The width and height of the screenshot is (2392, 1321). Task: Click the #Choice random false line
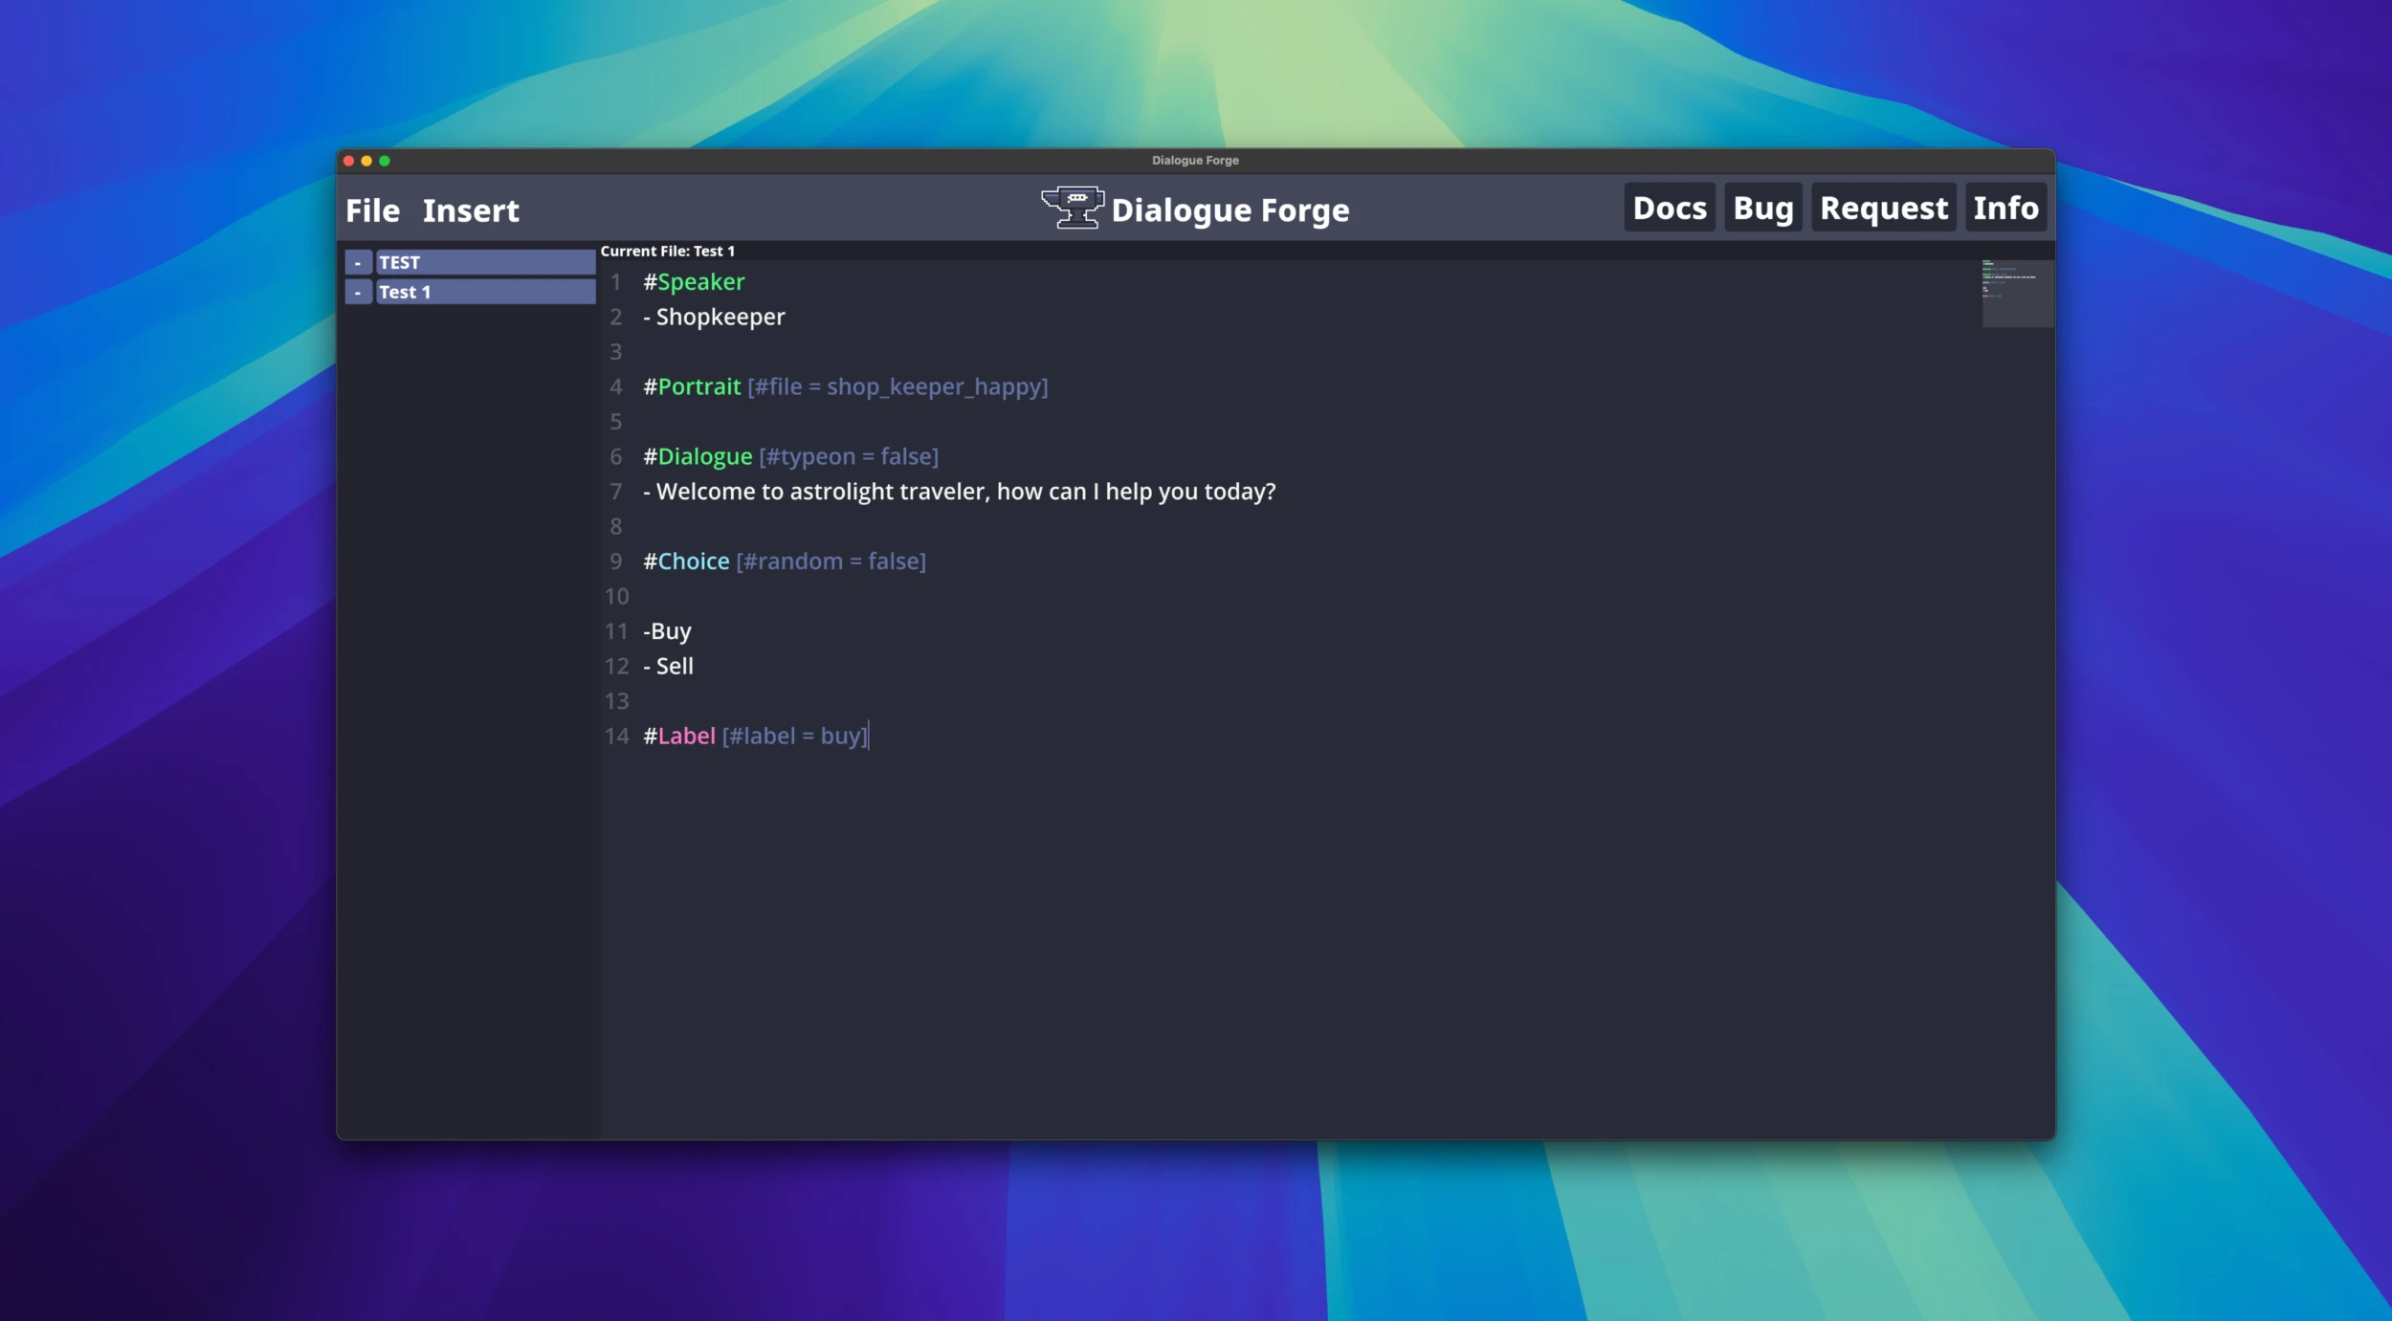tap(785, 561)
